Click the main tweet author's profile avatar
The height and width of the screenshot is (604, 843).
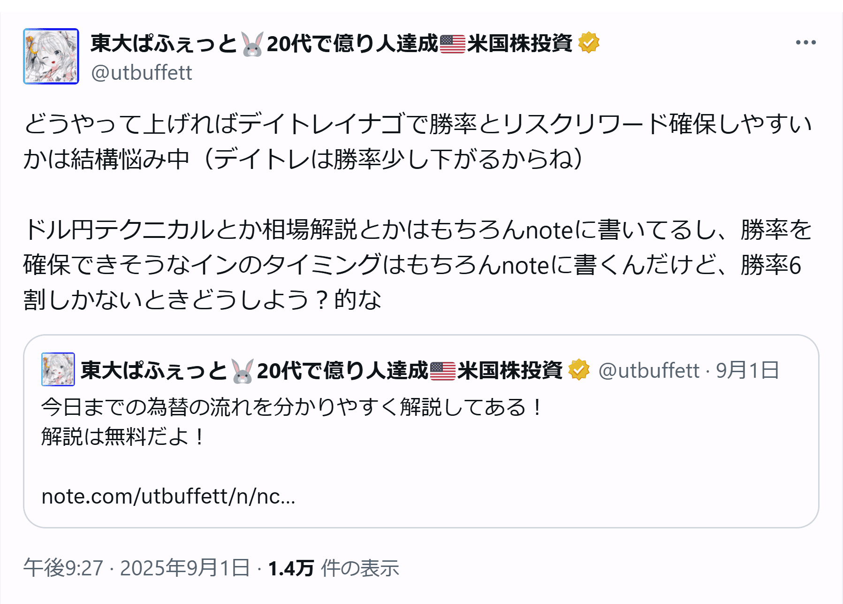click(51, 56)
